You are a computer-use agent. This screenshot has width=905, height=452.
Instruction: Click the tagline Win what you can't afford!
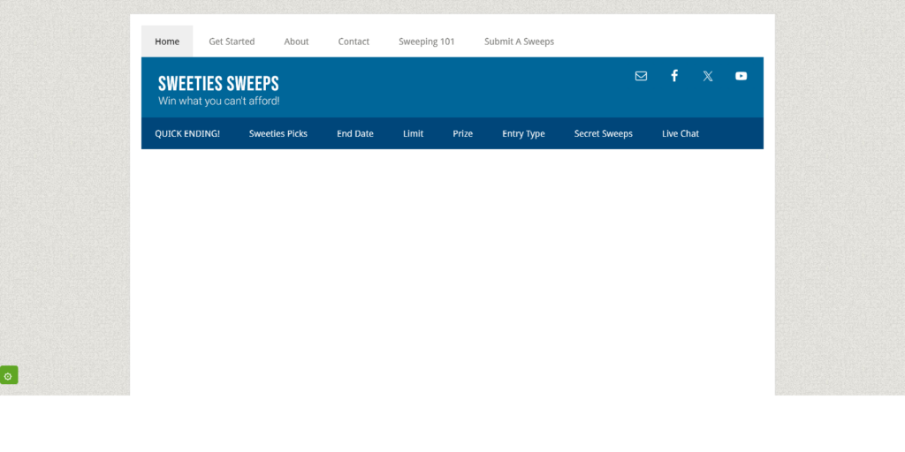tap(219, 101)
